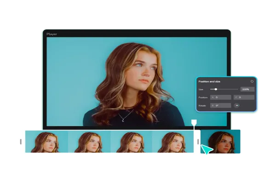Click the Player preview video area
This screenshot has height=184, width=276.
(137, 81)
